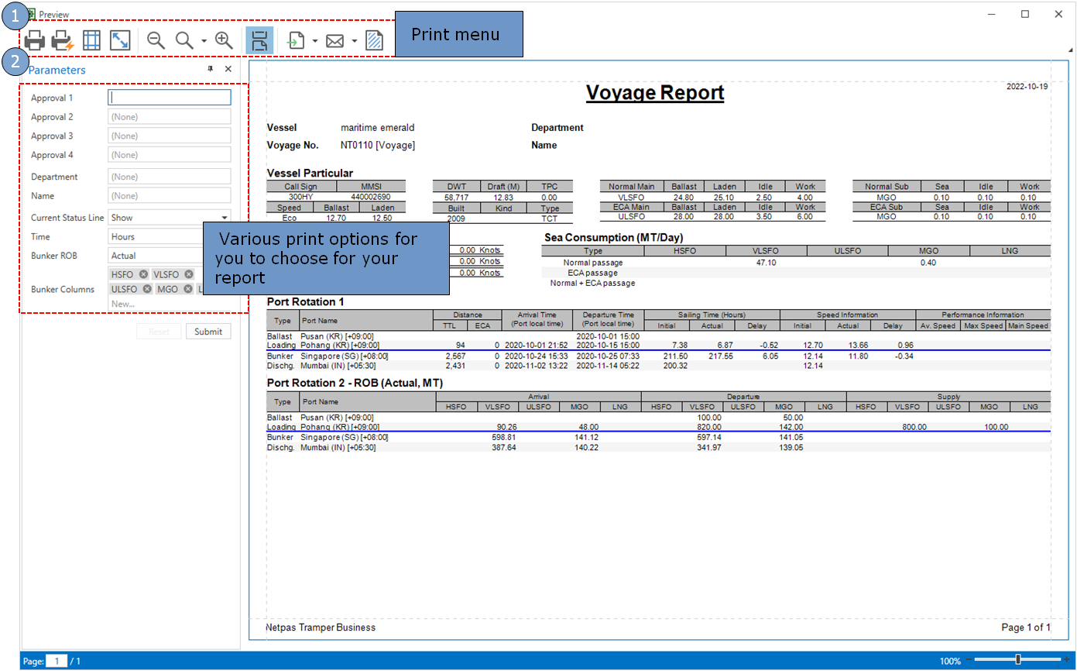Toggle the highlighted continuous page layout button
Viewport: 1077px width, 671px height.
click(x=259, y=41)
